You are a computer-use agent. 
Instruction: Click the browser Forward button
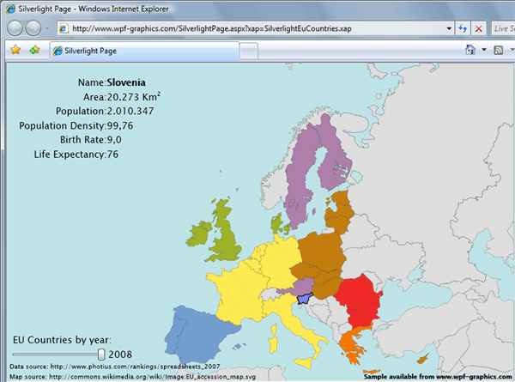(x=34, y=28)
